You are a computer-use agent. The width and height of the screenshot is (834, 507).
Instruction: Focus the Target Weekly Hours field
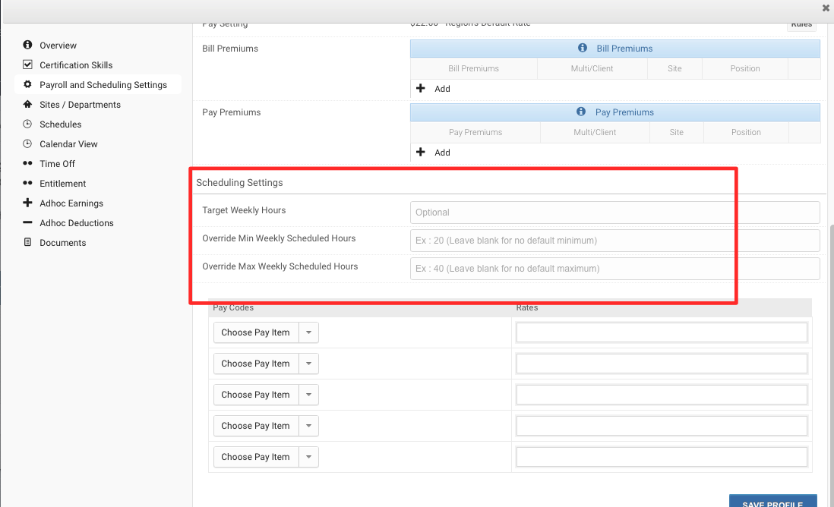pyautogui.click(x=614, y=212)
